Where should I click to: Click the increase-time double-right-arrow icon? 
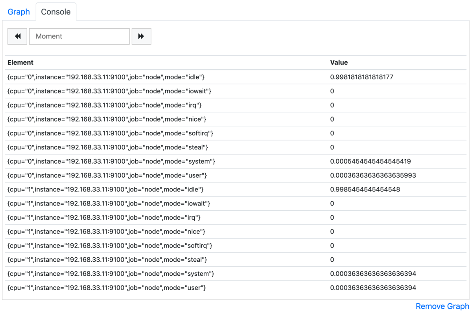tap(142, 36)
